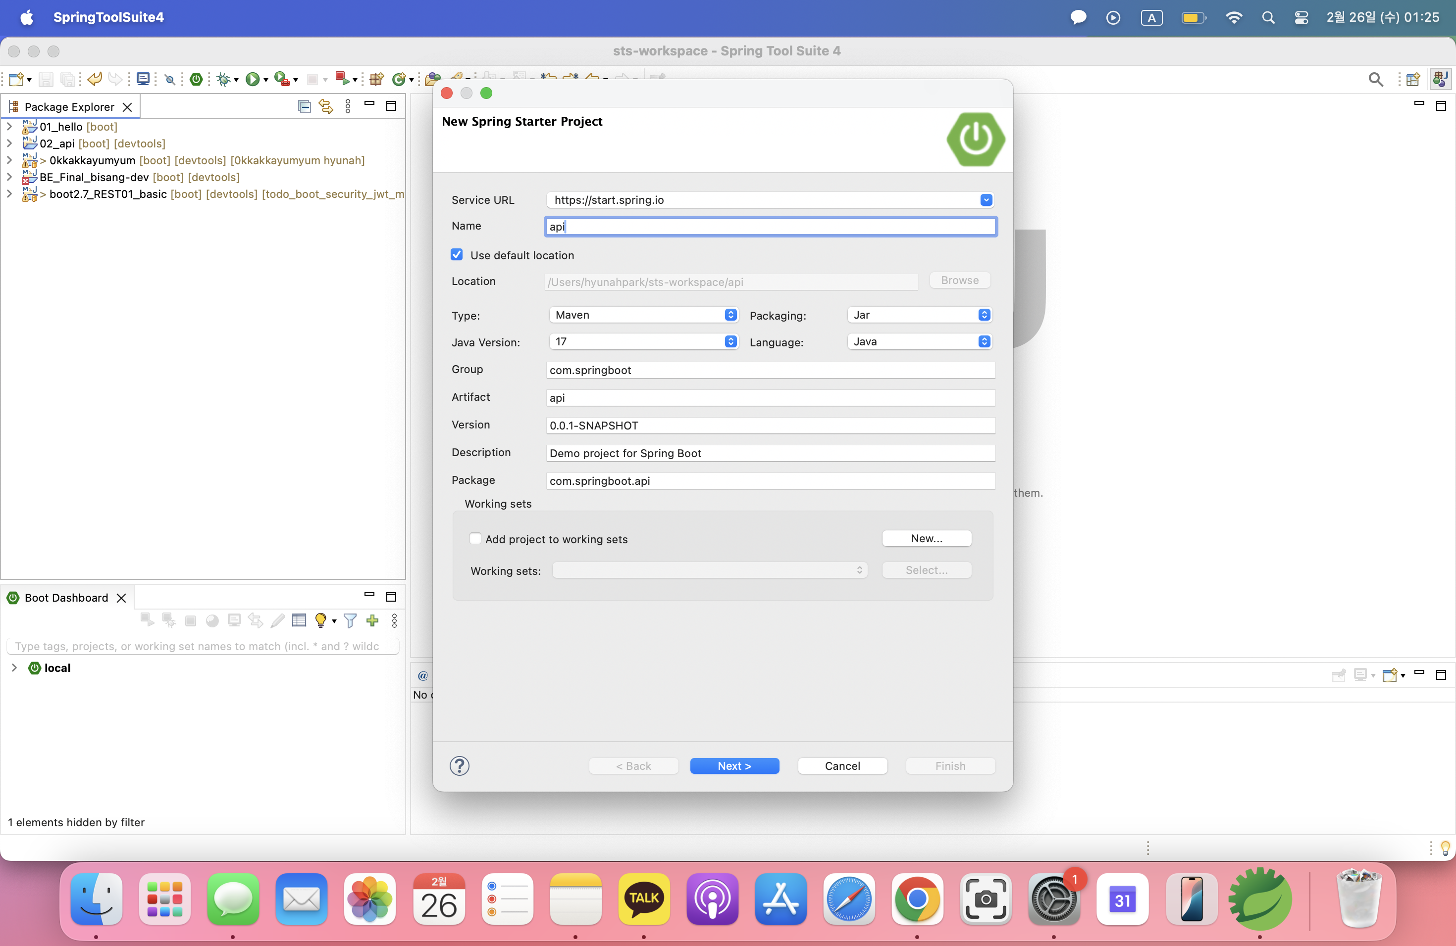This screenshot has width=1456, height=946.
Task: Open Spotlight search in macOS menu bar
Action: tap(1268, 17)
